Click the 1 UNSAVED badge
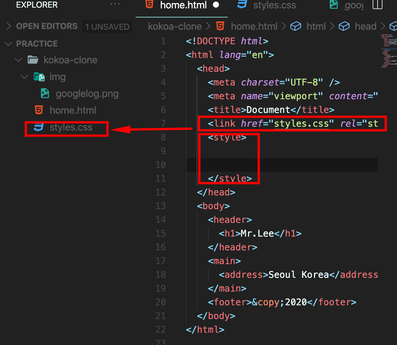This screenshot has height=345, width=397. click(x=107, y=27)
